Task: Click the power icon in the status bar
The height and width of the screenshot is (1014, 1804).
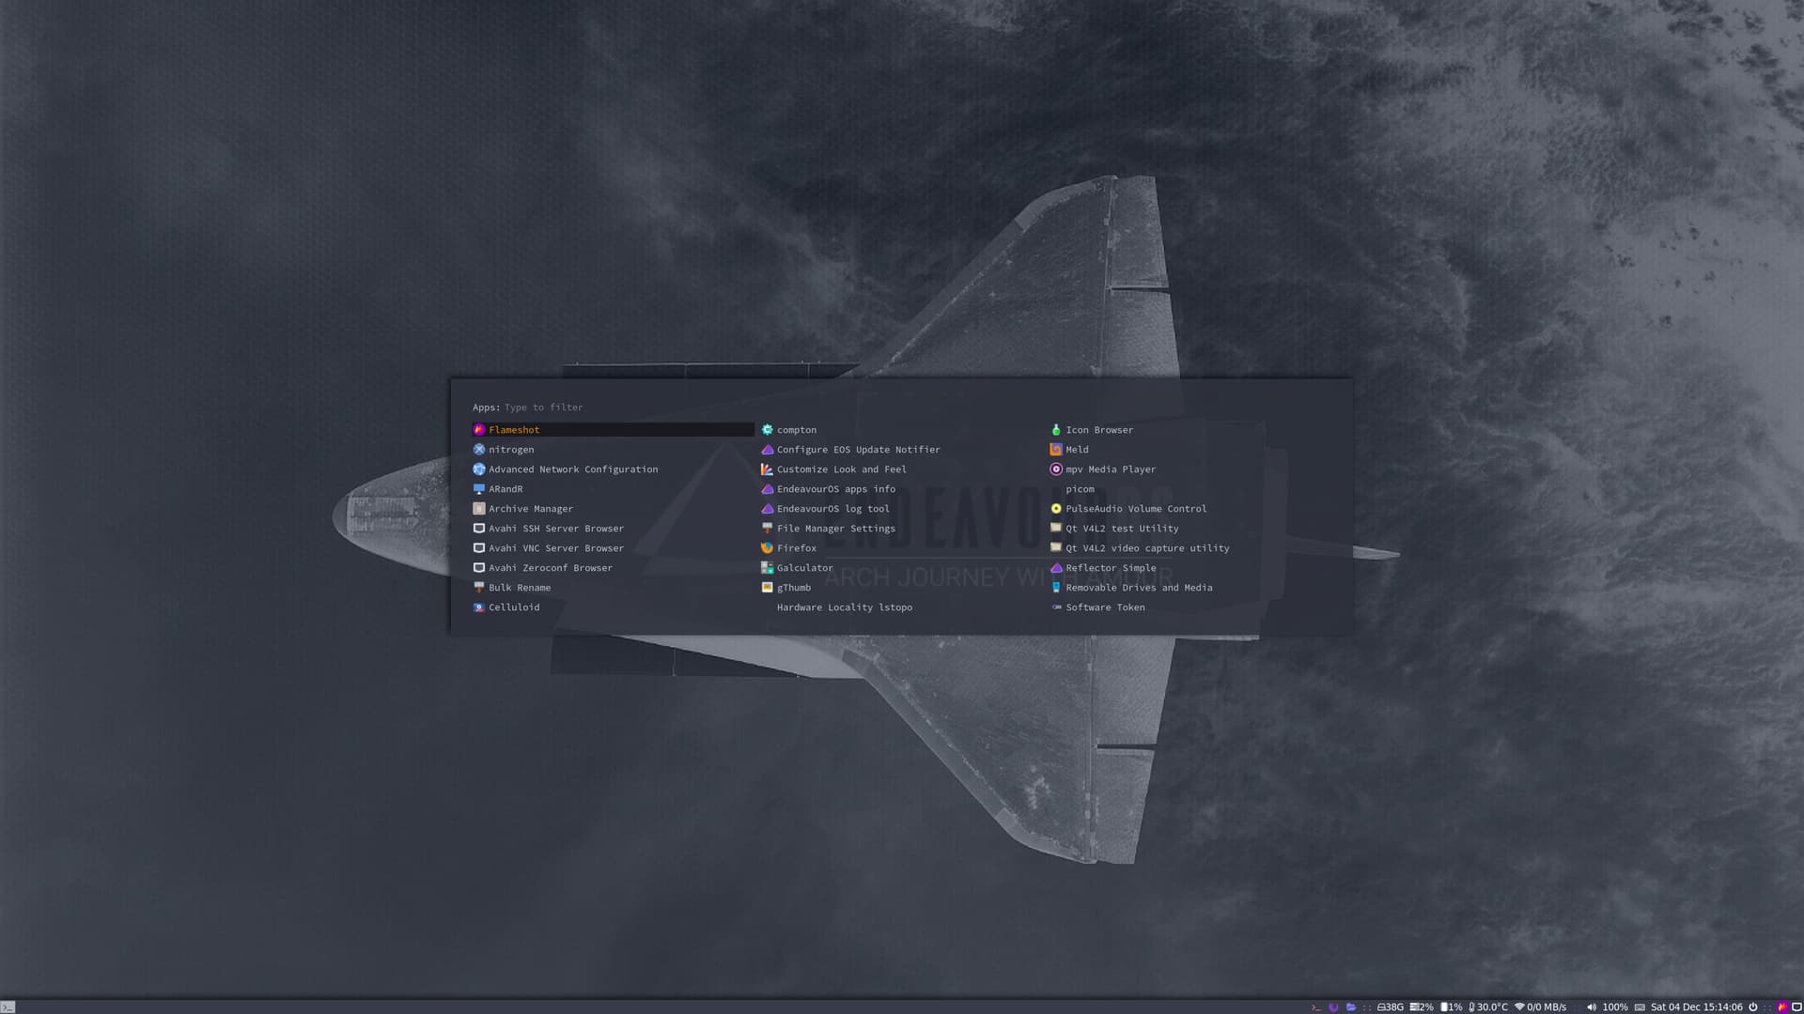Action: (1753, 1006)
